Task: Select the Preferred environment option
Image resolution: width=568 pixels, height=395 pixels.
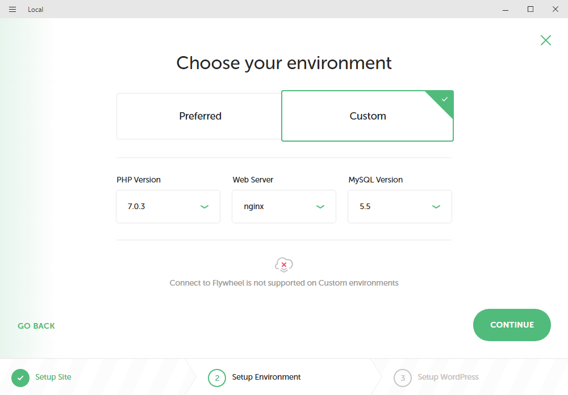Action: (200, 116)
